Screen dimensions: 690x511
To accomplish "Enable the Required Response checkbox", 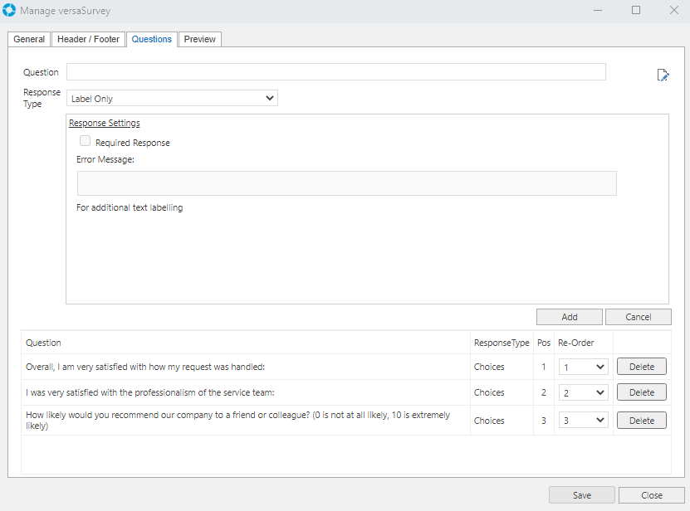I will 85,142.
